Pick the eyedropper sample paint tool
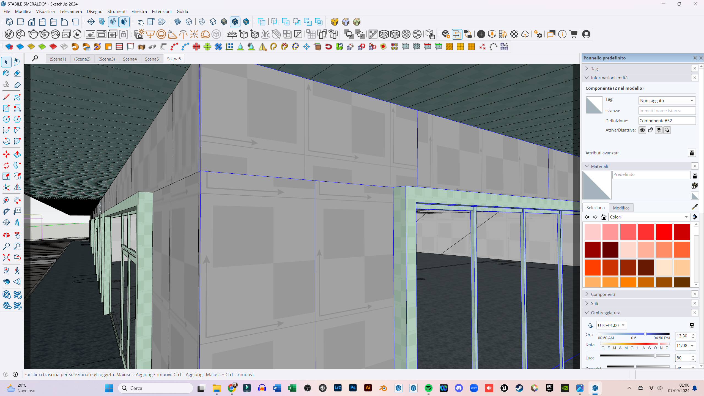 [x=695, y=207]
